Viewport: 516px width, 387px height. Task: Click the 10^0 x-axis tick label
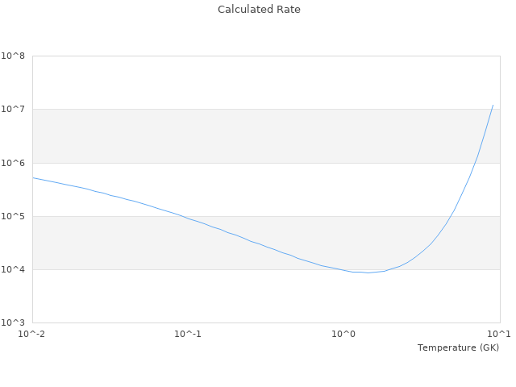344,334
